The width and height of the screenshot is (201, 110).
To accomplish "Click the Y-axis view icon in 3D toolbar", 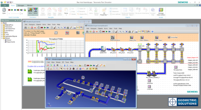I will (51, 66).
